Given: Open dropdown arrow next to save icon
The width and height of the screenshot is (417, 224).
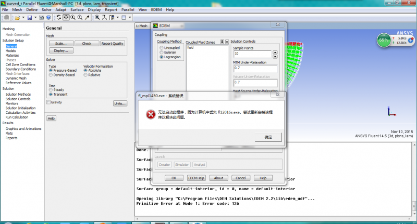Looking at the screenshot, I should tap(35, 18).
